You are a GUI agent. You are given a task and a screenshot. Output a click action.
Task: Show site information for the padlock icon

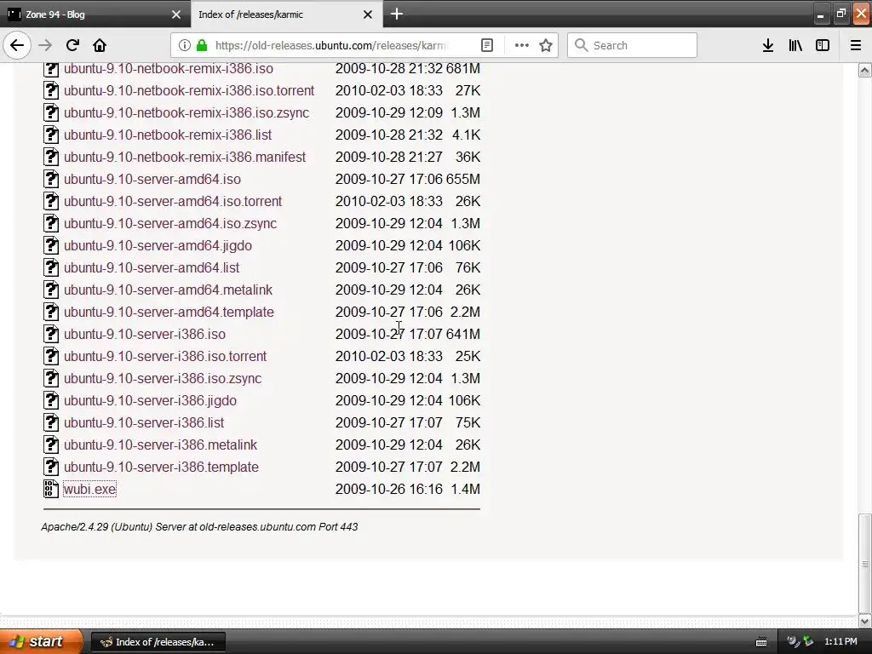(202, 45)
